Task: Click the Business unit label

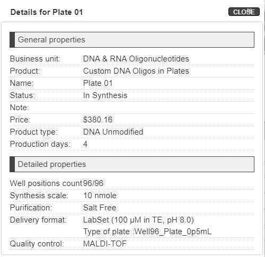Action: (x=34, y=59)
